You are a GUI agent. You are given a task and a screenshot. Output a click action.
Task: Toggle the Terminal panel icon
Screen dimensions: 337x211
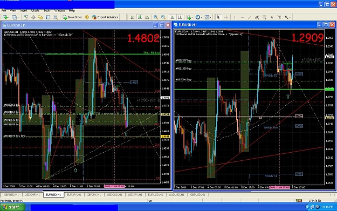click(48, 17)
